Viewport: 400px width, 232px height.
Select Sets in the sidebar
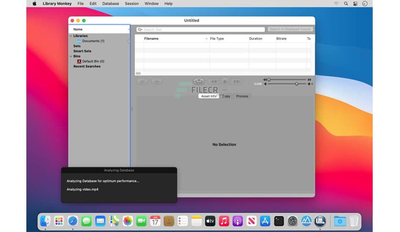click(x=77, y=46)
